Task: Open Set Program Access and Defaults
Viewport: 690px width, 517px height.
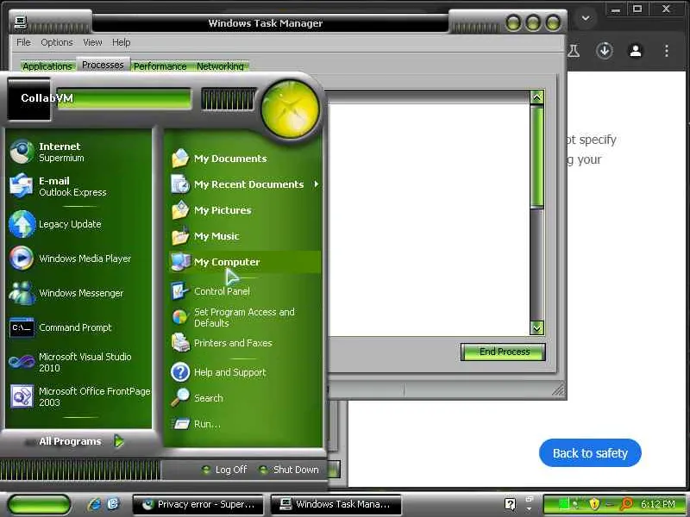Action: pos(244,317)
